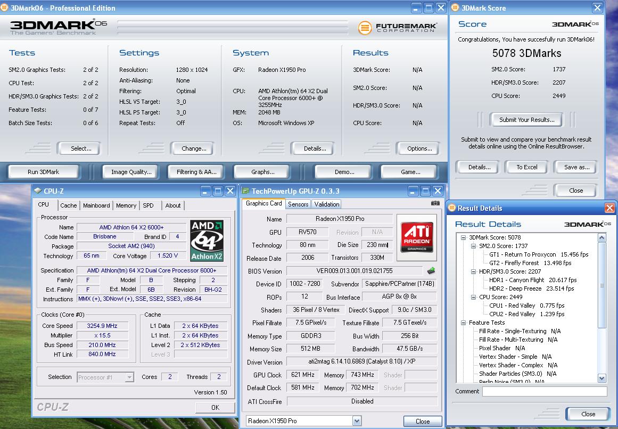Click the 3DMark06 main window title icon

click(4, 7)
